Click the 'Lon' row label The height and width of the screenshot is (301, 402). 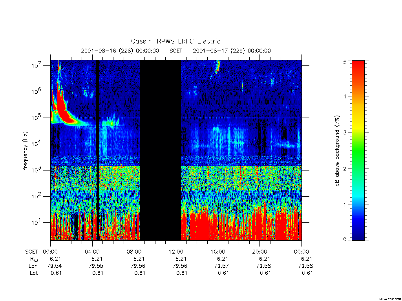pos(33,266)
